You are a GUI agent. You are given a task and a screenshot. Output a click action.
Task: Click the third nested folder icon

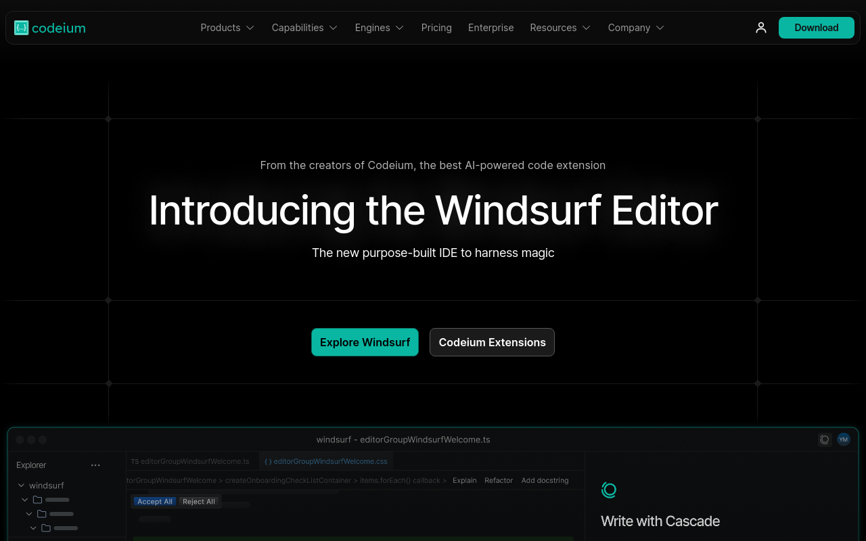click(45, 527)
